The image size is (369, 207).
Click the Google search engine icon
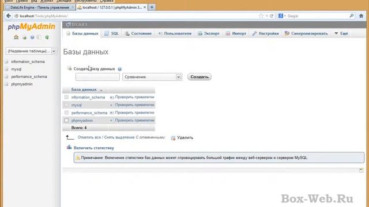click(281, 16)
